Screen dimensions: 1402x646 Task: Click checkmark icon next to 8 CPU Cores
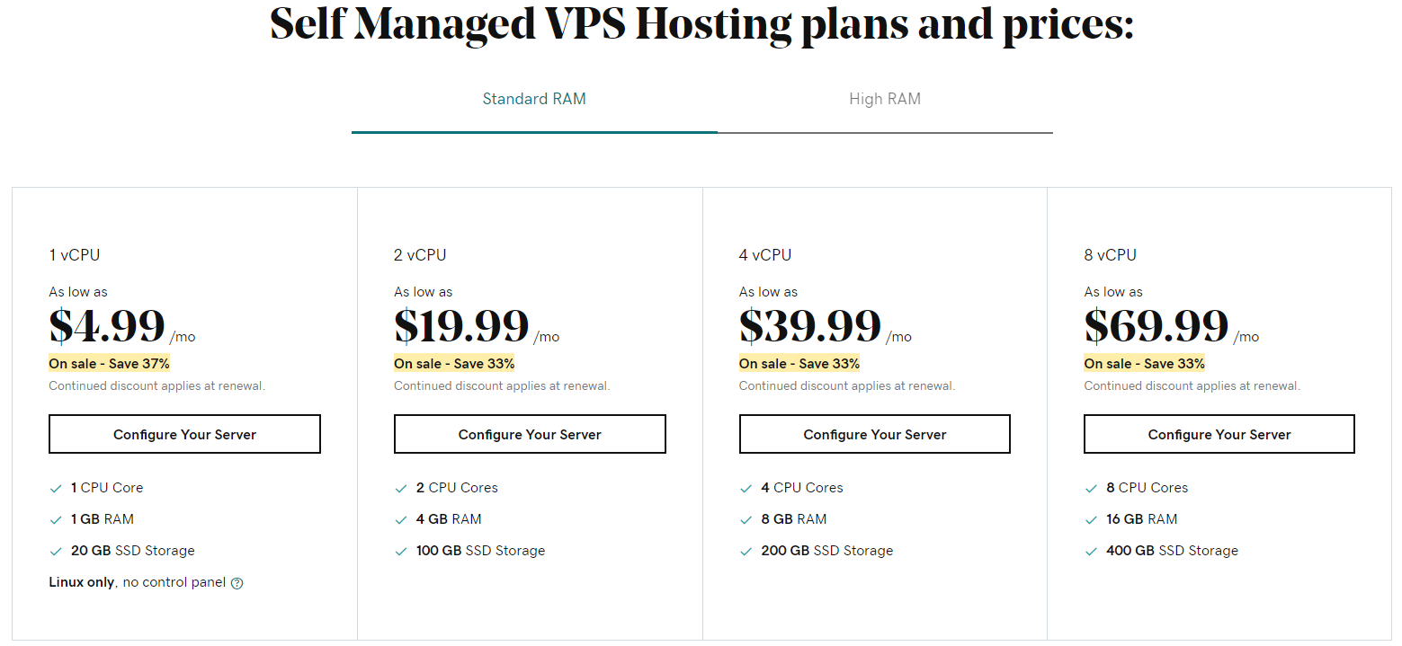[x=1091, y=489]
